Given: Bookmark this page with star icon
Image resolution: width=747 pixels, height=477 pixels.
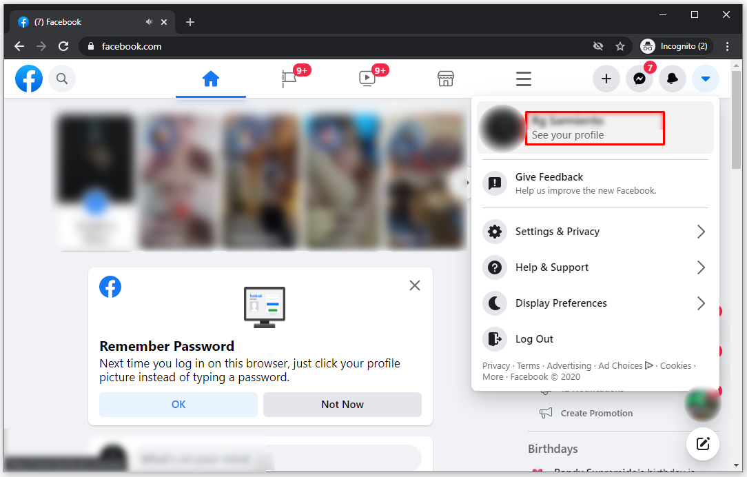Looking at the screenshot, I should 620,46.
